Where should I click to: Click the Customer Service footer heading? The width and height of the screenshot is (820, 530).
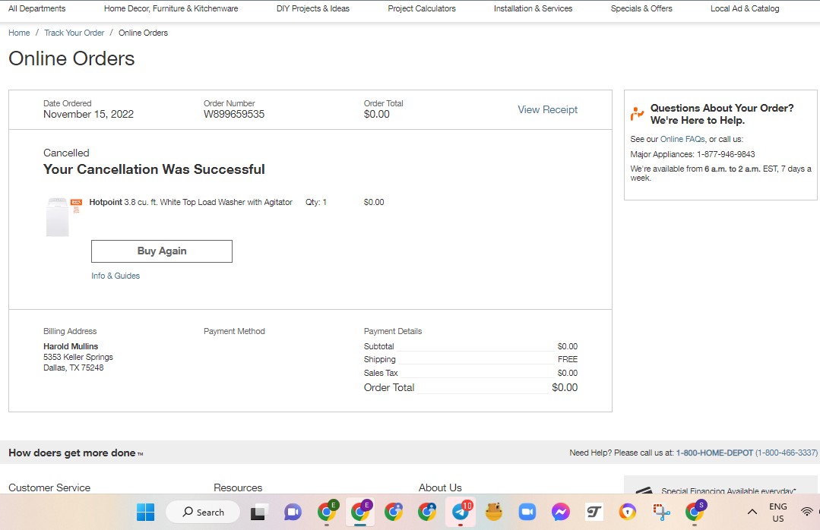click(x=49, y=487)
